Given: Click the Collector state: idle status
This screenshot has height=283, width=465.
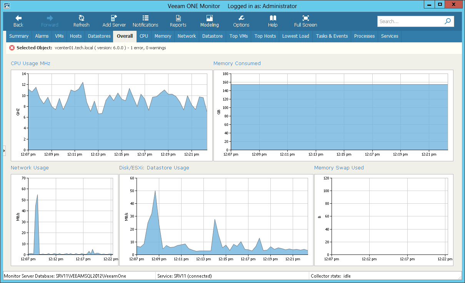Looking at the screenshot, I should (331, 276).
